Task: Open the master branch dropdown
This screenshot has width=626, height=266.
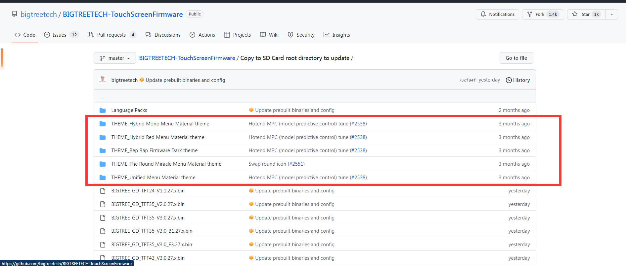Action: point(114,58)
